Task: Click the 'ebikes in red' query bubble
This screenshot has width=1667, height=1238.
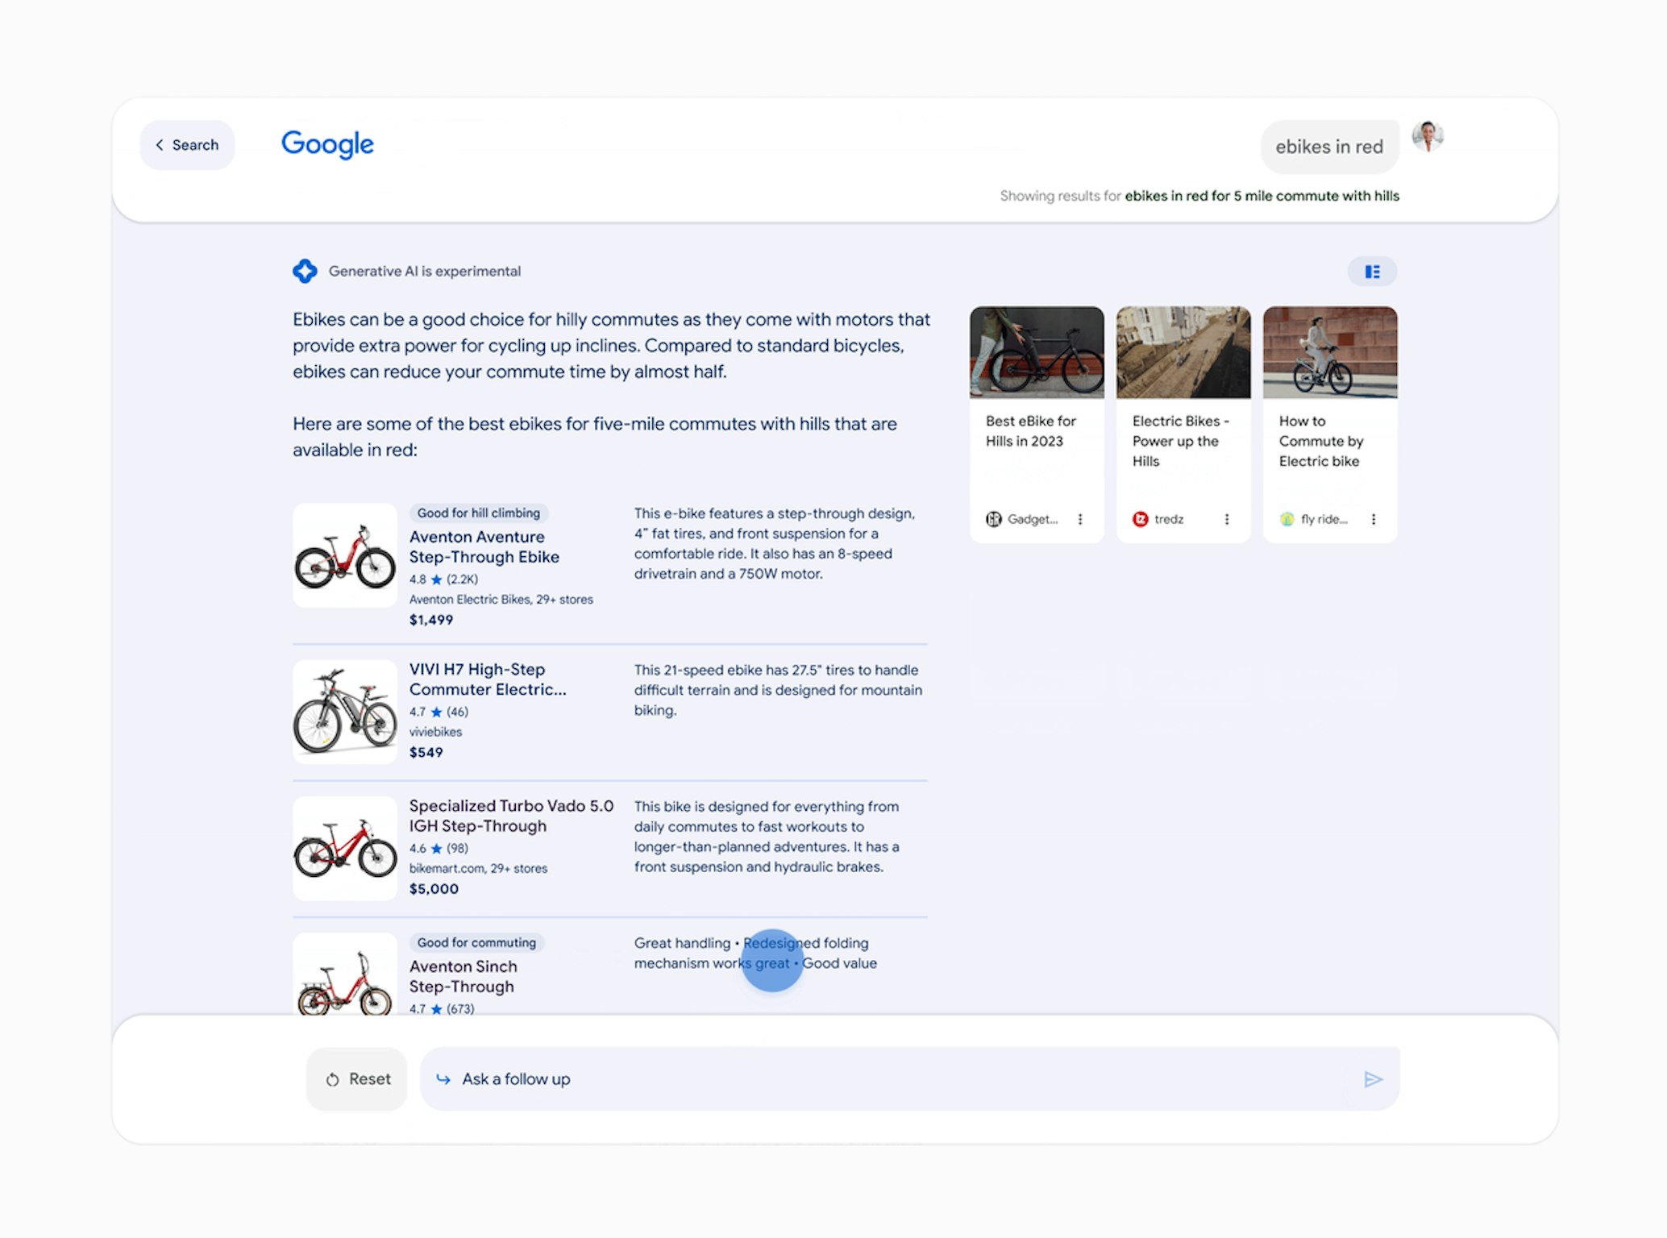Action: (x=1329, y=147)
